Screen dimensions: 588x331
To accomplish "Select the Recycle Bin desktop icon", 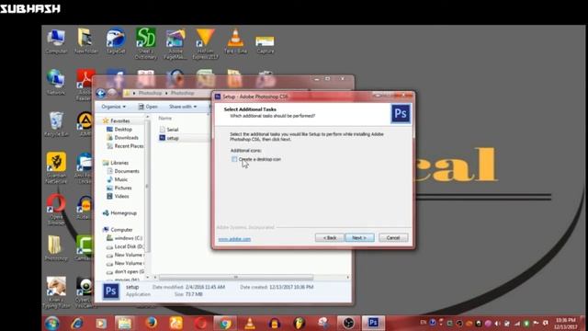I will pyautogui.click(x=56, y=124).
